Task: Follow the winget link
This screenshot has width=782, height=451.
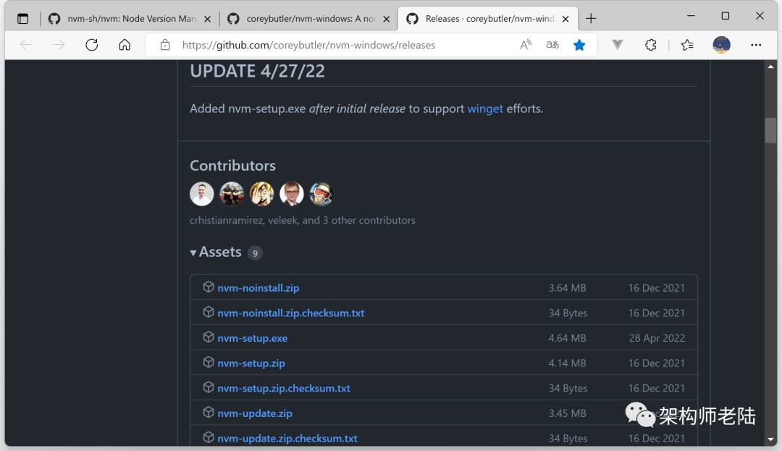Action: coord(485,109)
